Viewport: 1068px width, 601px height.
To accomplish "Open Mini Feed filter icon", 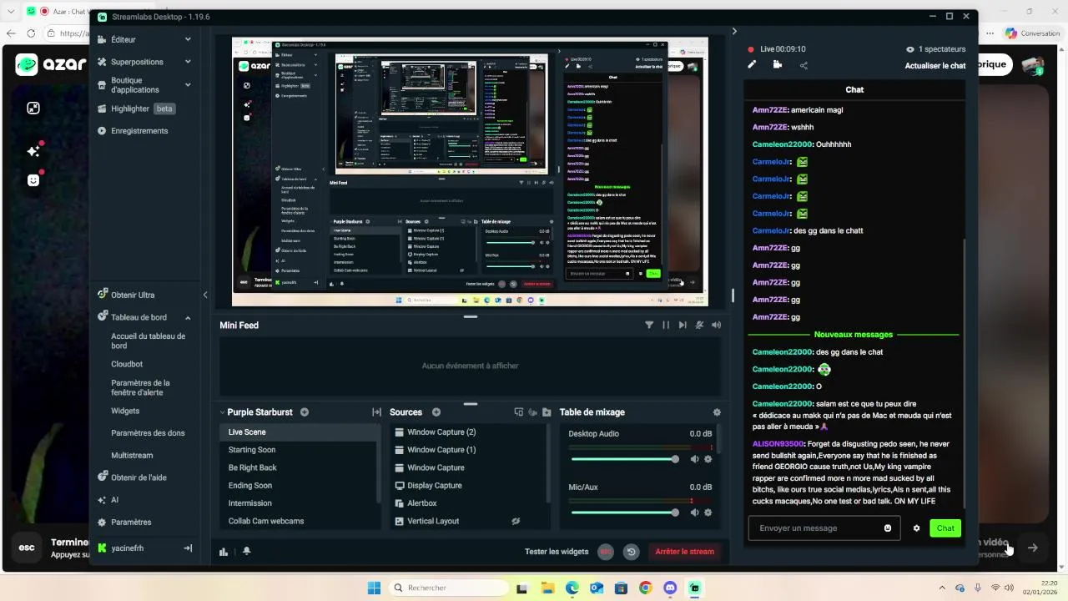I will coord(649,325).
